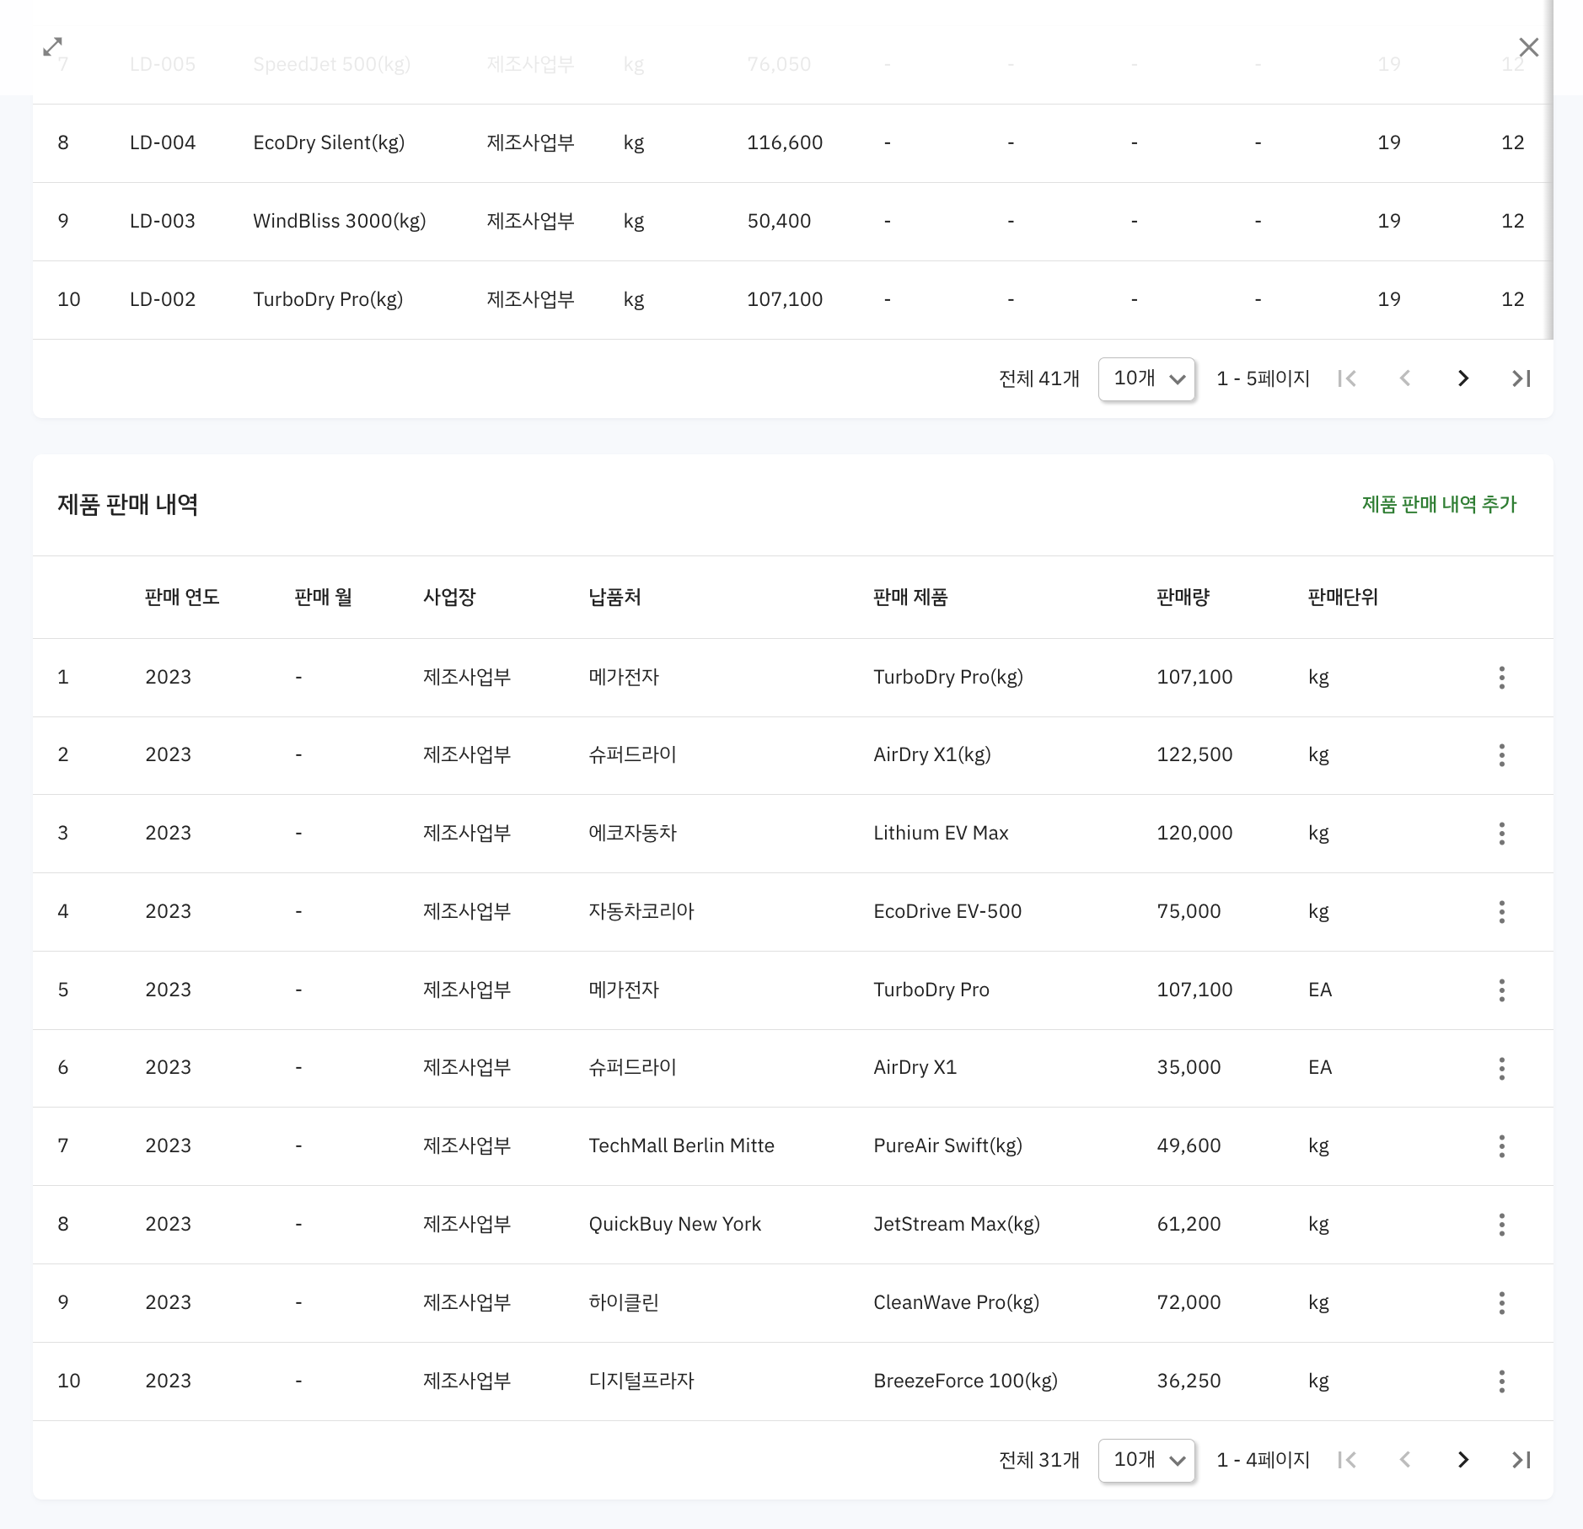The image size is (1583, 1529).
Task: Expand the panel with the fullscreen arrows icon
Action: click(x=52, y=47)
